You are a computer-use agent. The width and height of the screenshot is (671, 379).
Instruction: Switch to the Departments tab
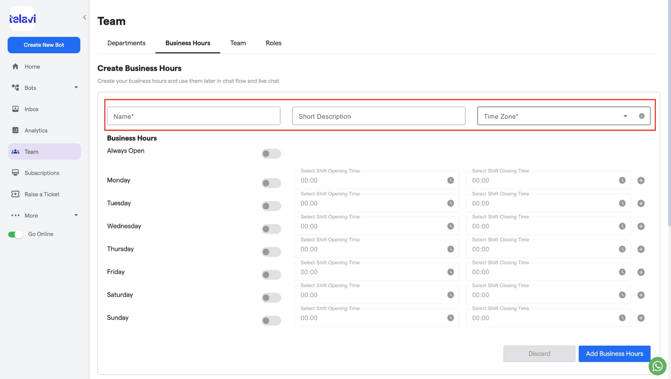(126, 43)
